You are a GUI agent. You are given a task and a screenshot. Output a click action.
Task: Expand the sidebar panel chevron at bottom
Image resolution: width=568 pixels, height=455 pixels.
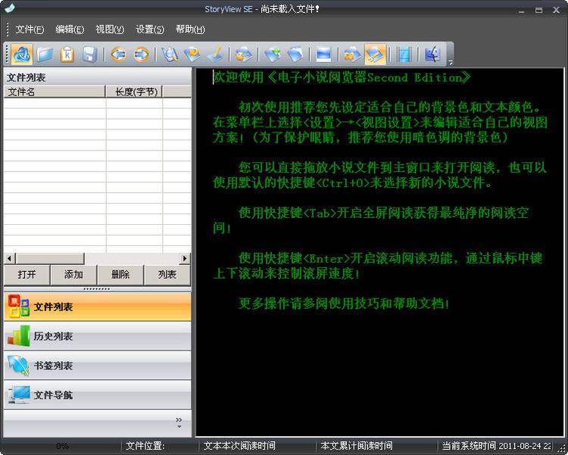[179, 422]
